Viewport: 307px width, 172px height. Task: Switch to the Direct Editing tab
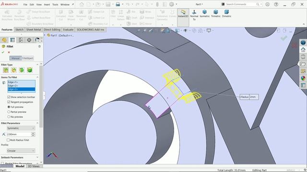(52, 30)
